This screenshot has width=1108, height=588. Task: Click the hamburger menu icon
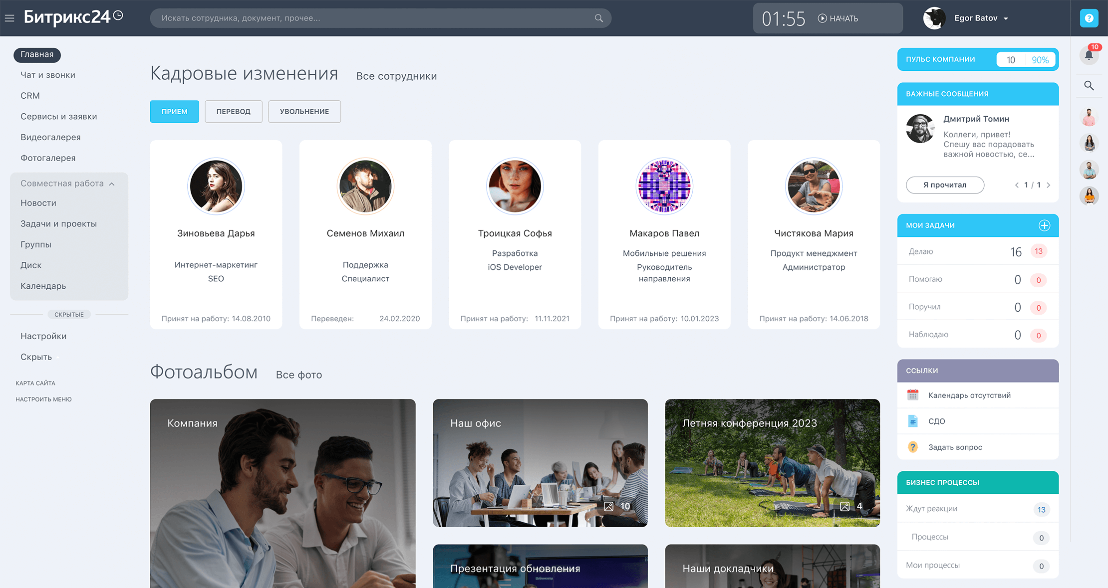click(x=9, y=18)
